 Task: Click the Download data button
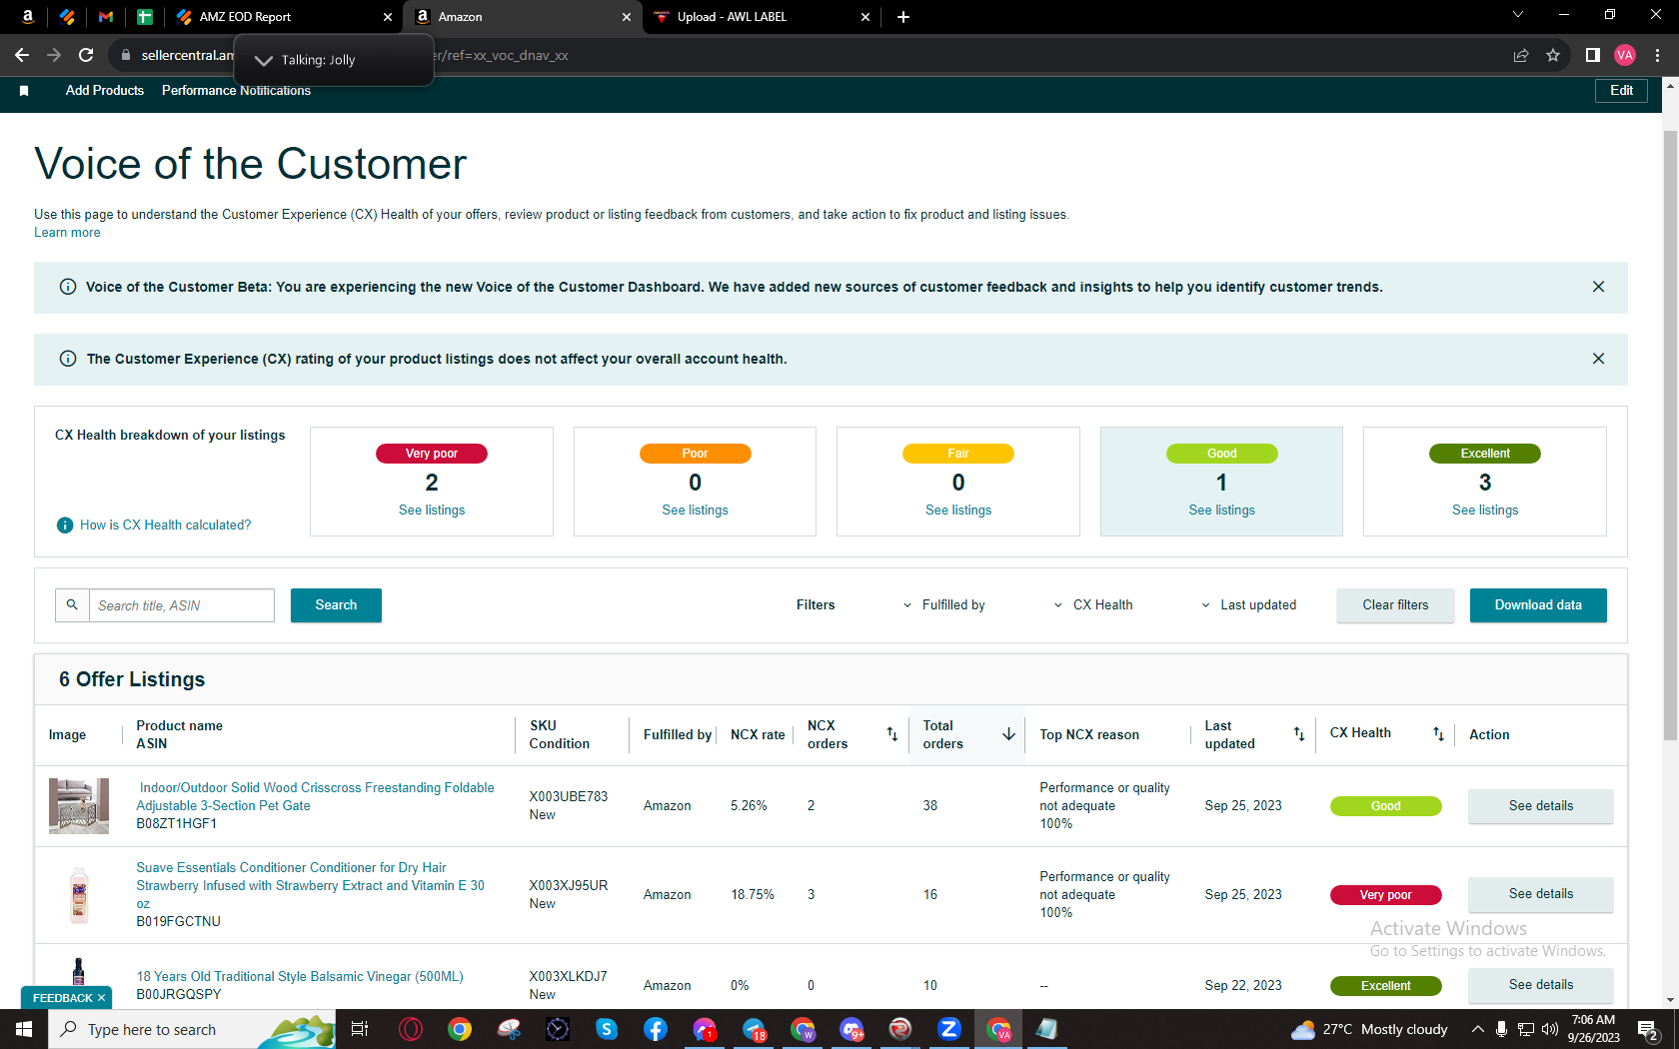[1538, 605]
